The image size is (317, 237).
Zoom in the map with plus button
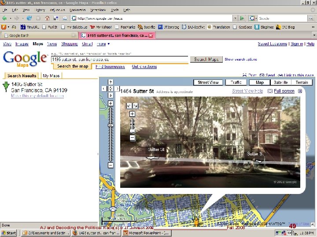click(x=111, y=104)
